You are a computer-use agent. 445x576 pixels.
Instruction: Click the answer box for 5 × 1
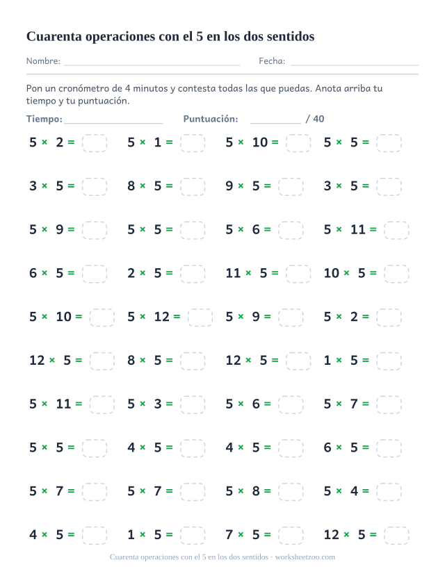point(193,143)
